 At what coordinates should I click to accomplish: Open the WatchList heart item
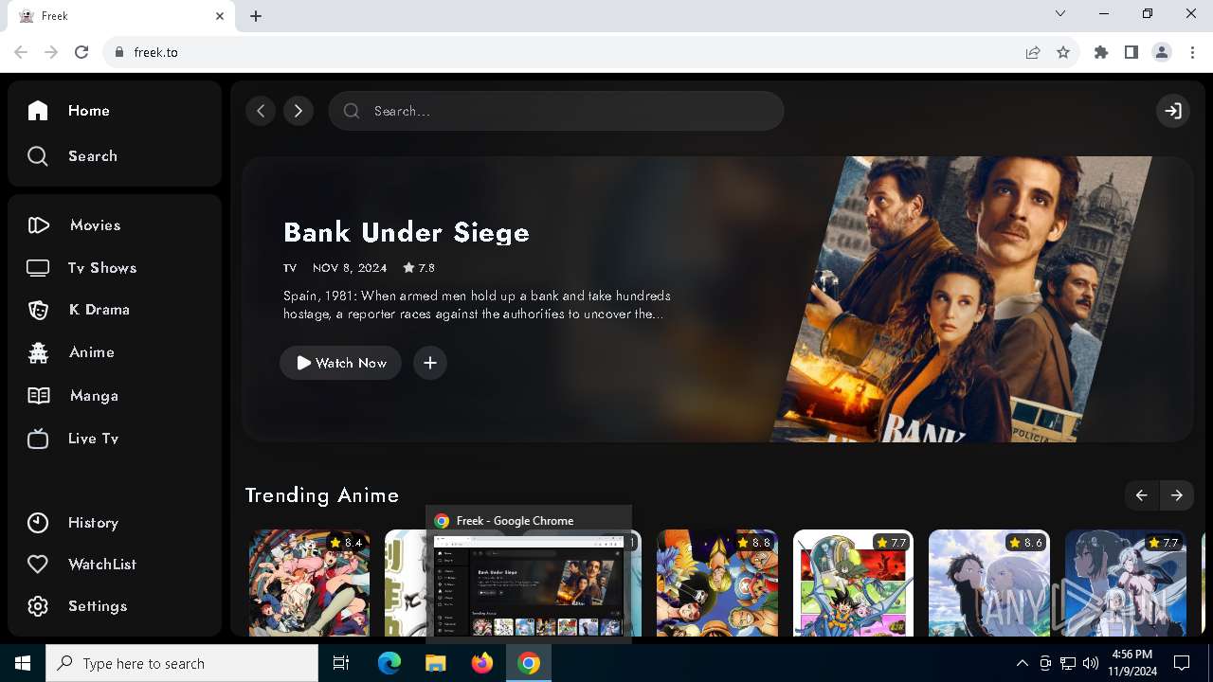point(81,565)
